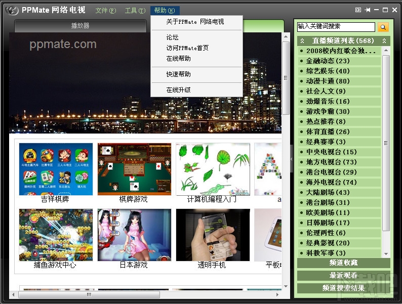Viewport: 402px width, 304px height.
Task: Expand 大陆剧场(43) category
Action: [339, 192]
